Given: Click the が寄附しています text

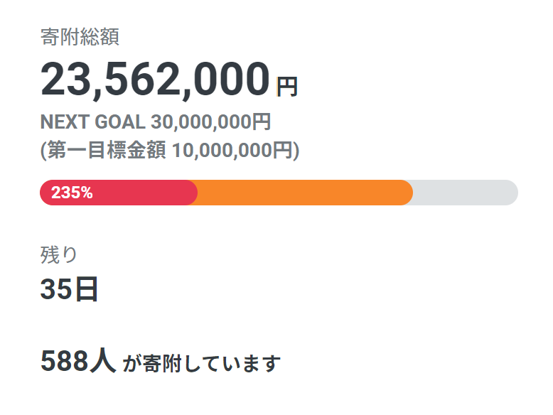Looking at the screenshot, I should pos(202,365).
